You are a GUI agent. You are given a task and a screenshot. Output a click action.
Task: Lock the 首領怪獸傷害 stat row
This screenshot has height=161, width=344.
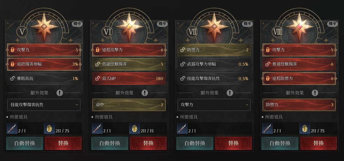click(98, 64)
